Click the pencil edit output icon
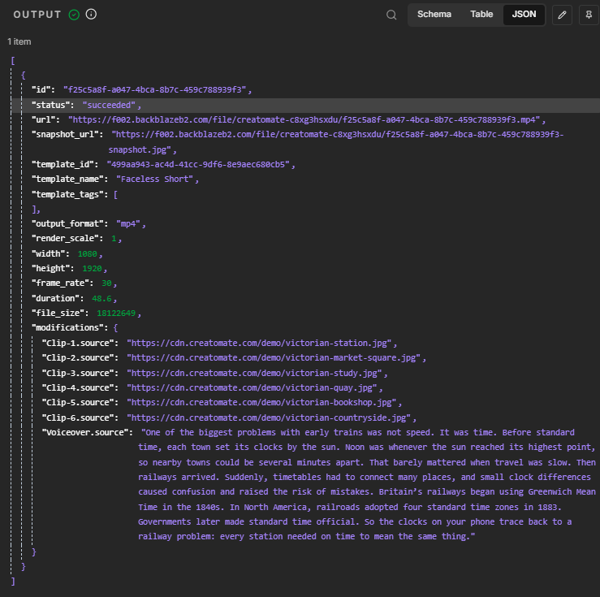This screenshot has width=600, height=597. pyautogui.click(x=562, y=15)
